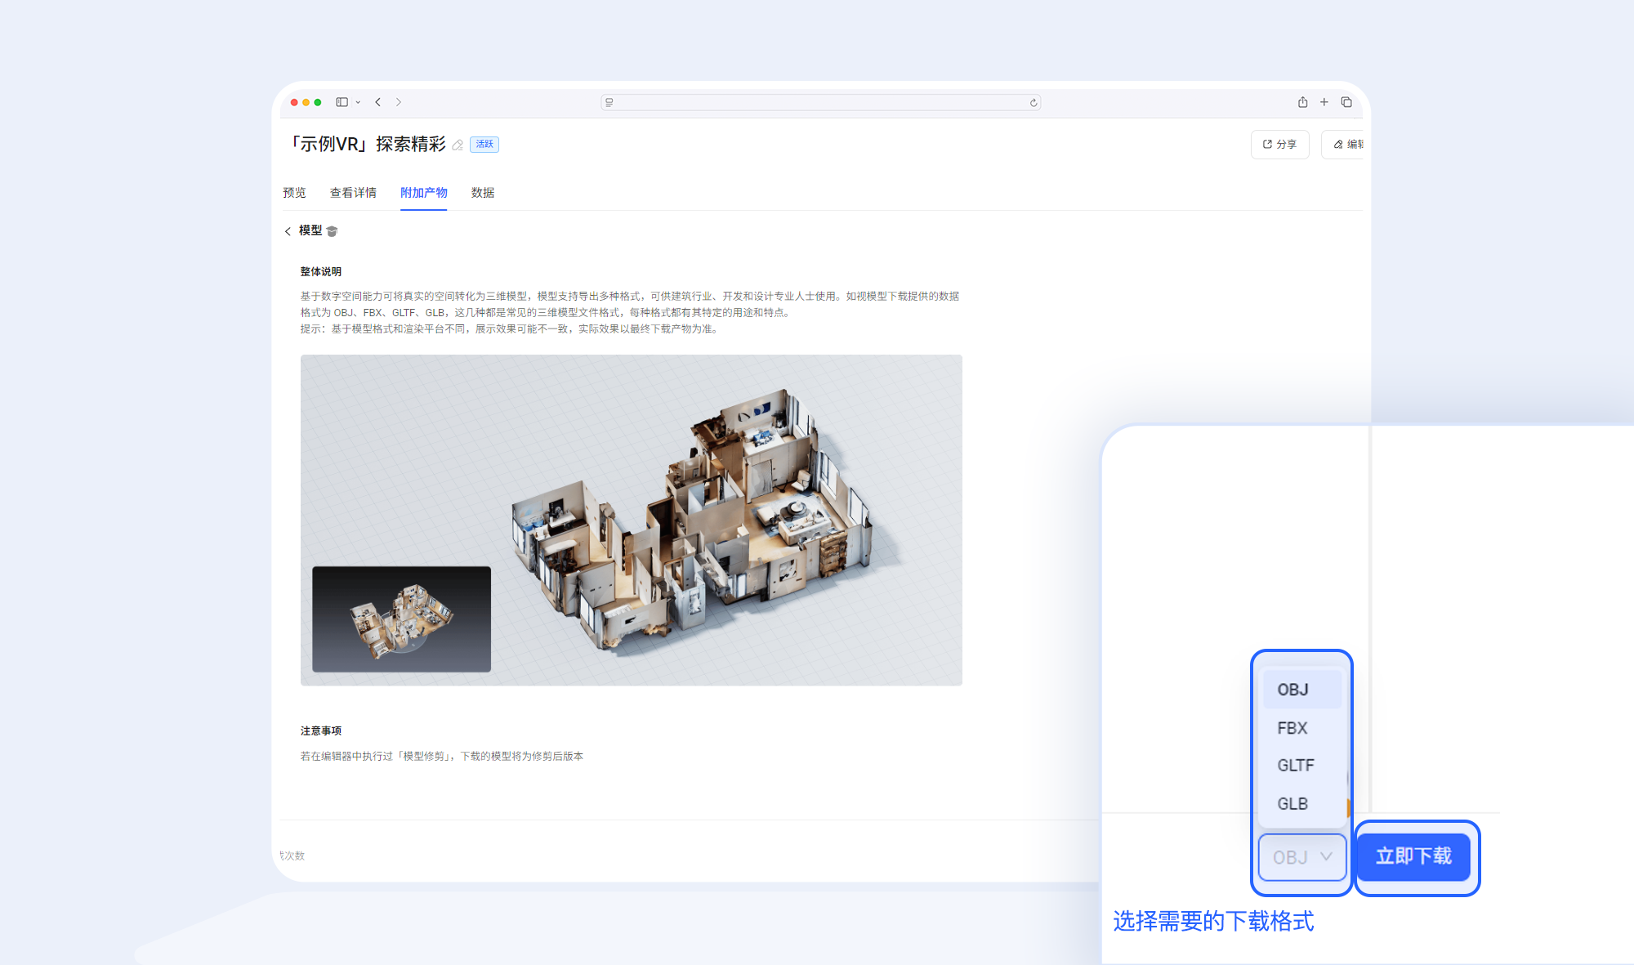The height and width of the screenshot is (965, 1634).
Task: Click the macOS yellow minimize button
Action: [306, 102]
